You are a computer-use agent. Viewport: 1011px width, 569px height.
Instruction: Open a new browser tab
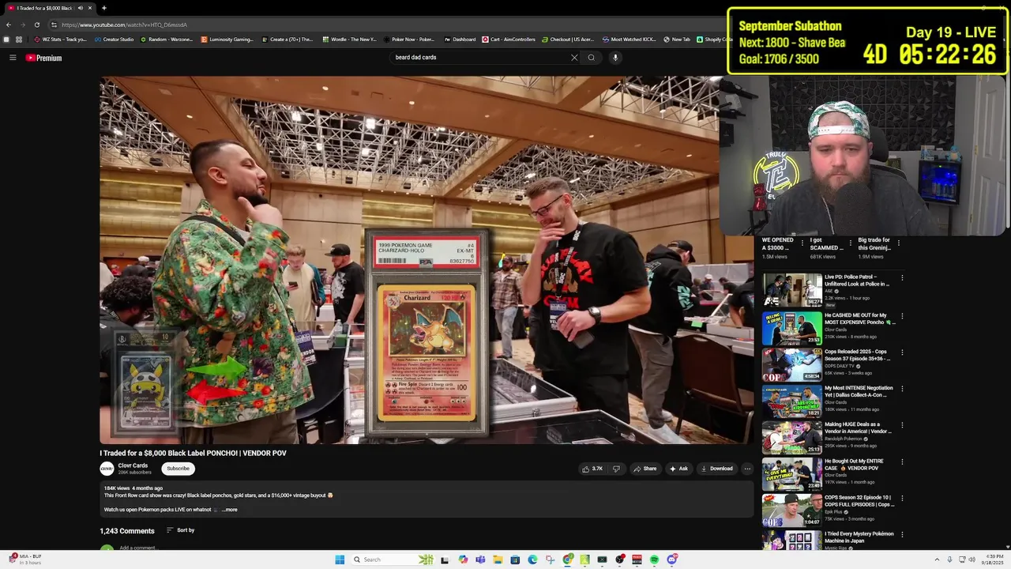click(x=103, y=8)
